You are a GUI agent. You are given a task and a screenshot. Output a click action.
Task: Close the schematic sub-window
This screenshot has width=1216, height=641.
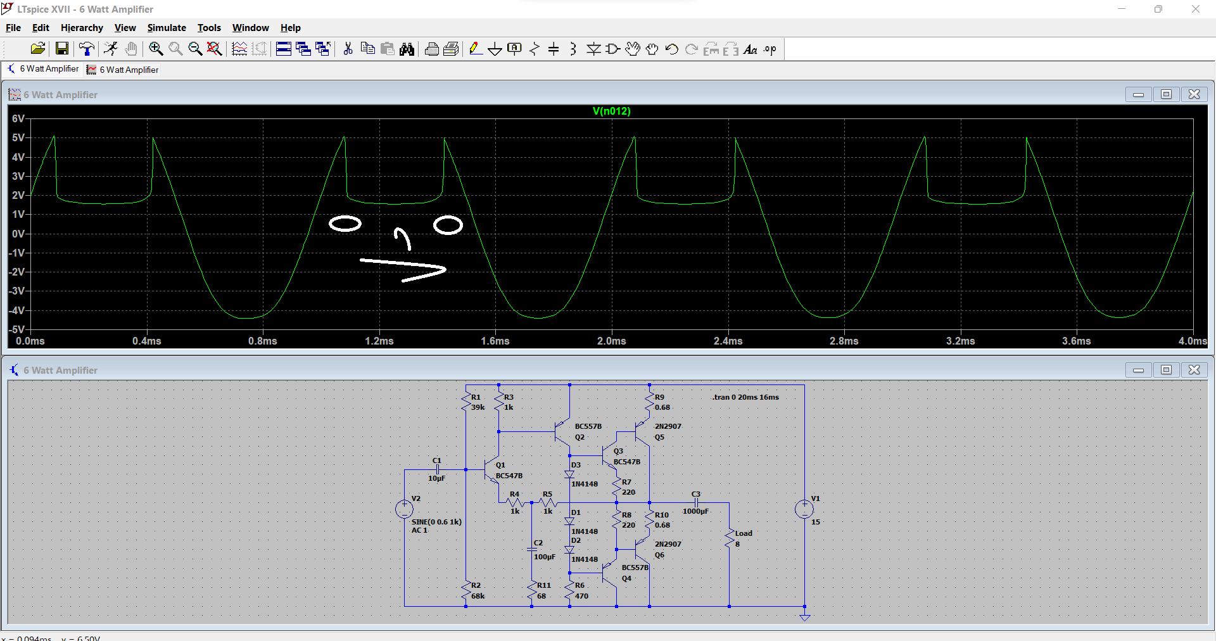coord(1194,370)
